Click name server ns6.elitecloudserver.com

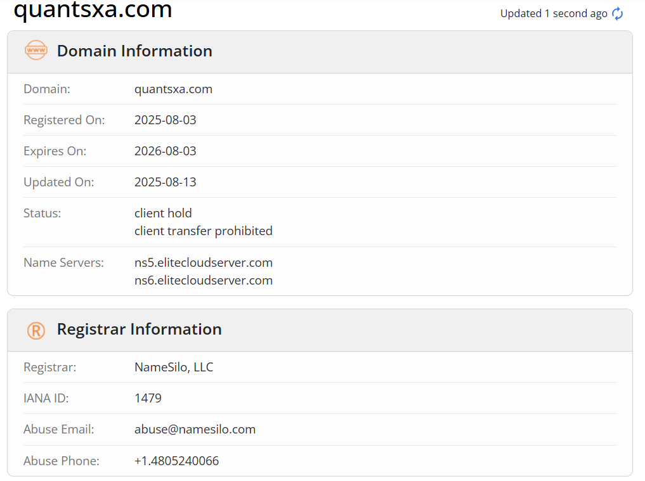[204, 280]
